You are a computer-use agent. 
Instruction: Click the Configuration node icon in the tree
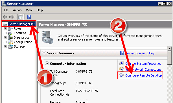tap(10, 42)
